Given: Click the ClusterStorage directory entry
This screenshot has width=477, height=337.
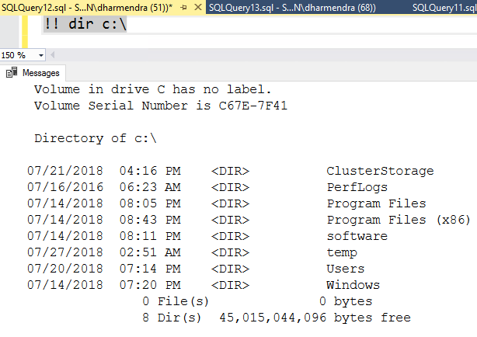Looking at the screenshot, I should tap(380, 171).
